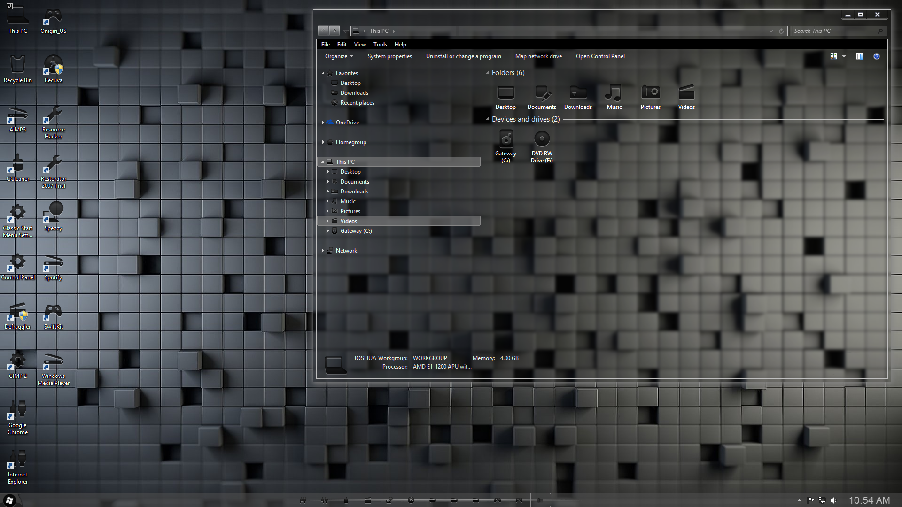
Task: Tick the This PC desktop icon checkbox
Action: [10, 6]
